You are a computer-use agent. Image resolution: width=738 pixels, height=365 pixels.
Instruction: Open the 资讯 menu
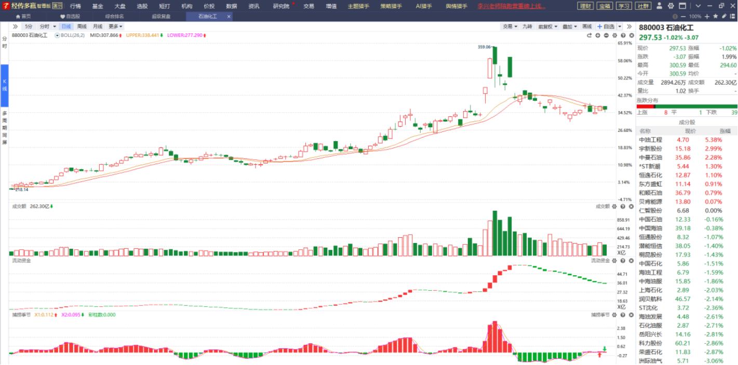[254, 6]
